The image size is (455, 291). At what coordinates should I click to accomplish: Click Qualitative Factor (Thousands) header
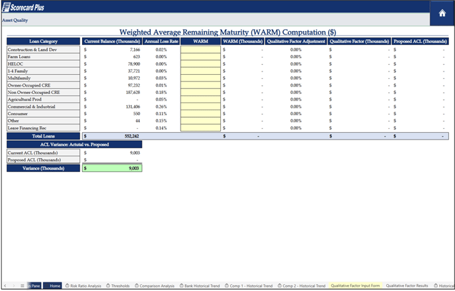pyautogui.click(x=359, y=42)
